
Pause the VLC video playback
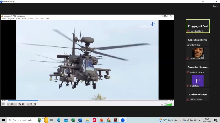3,104
